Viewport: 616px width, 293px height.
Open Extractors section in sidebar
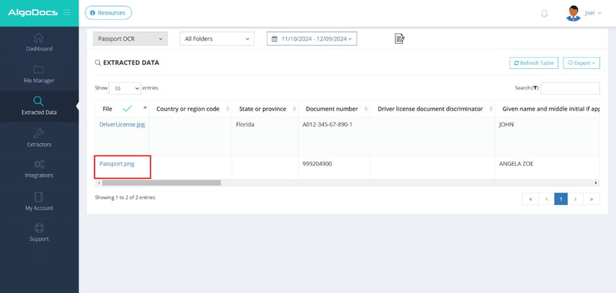39,138
